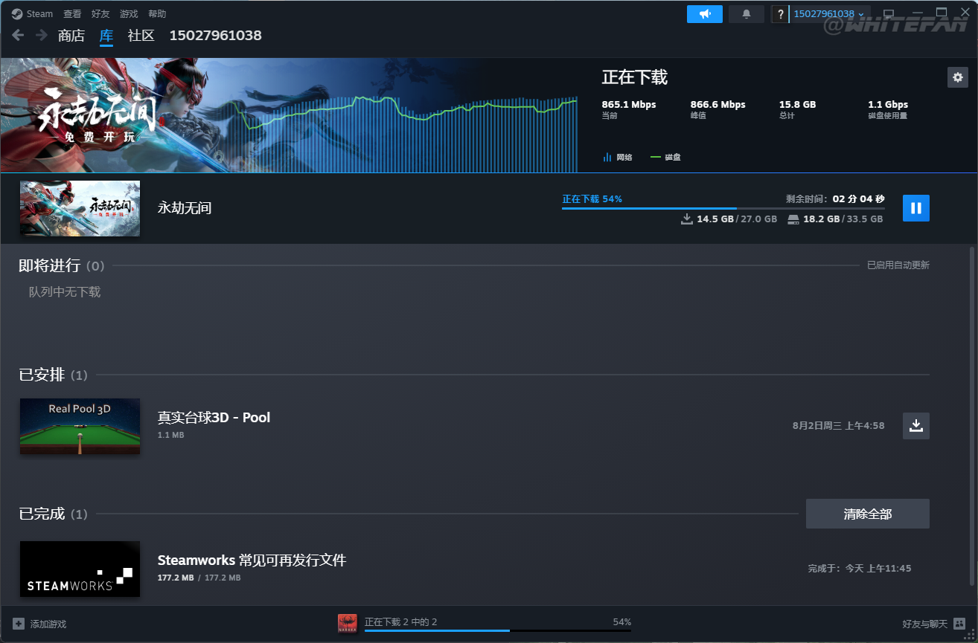Click the 磁盘 legend green line
The image size is (978, 643).
click(x=656, y=157)
